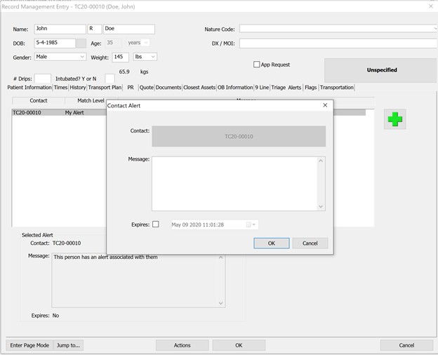Select the 9 Line tab

click(x=262, y=88)
